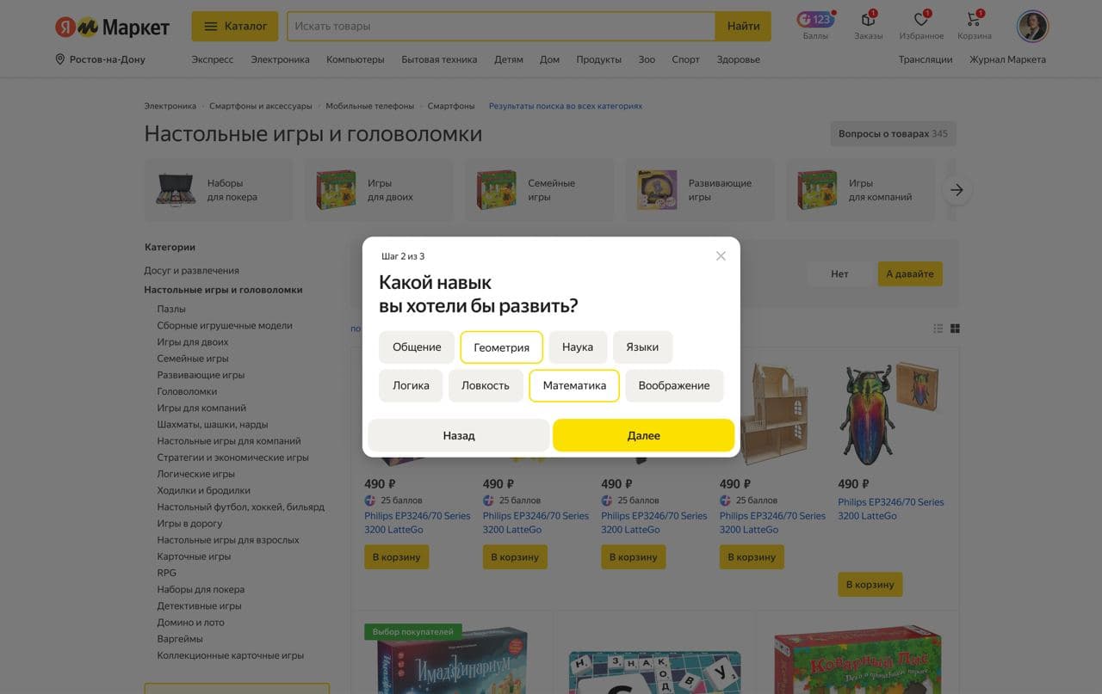Open Заказы box icon

coord(868,19)
